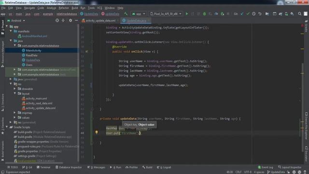Open the app run configuration dropdown
This screenshot has width=309, height=174.
[139, 14]
